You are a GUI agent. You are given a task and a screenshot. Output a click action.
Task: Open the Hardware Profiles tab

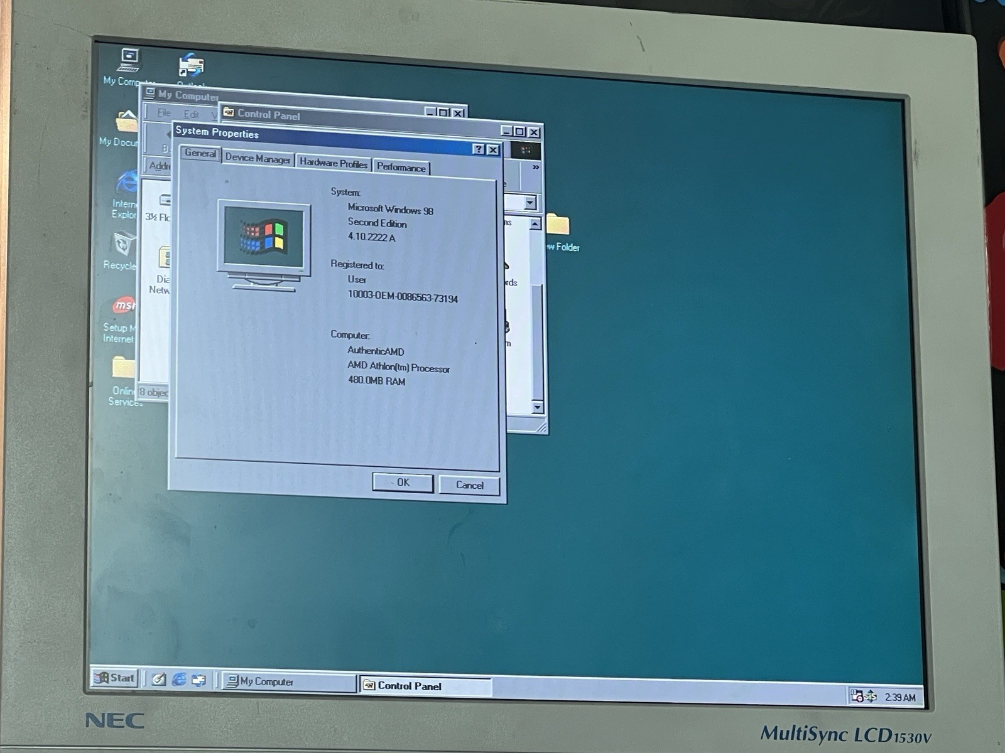coord(334,163)
